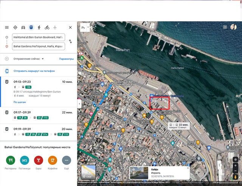Click Ha'Atsma'ut/Ben Gurion Boulevard origin marker
The width and height of the screenshot is (242, 186).
coord(112,83)
